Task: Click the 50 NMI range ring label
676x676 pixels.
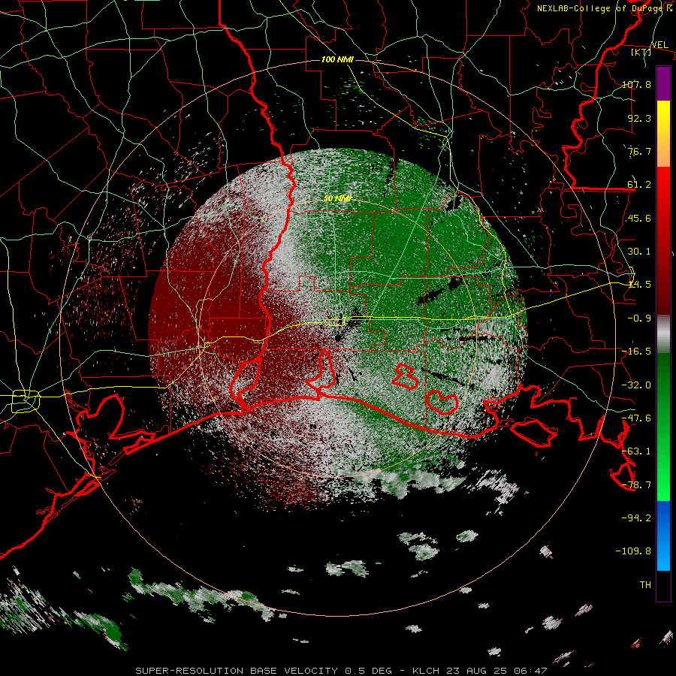Action: [337, 198]
